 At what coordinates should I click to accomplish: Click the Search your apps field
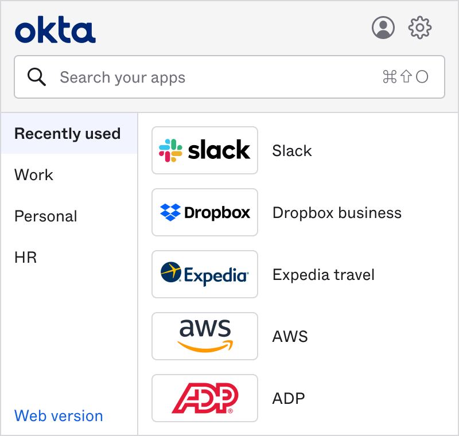[x=218, y=77]
